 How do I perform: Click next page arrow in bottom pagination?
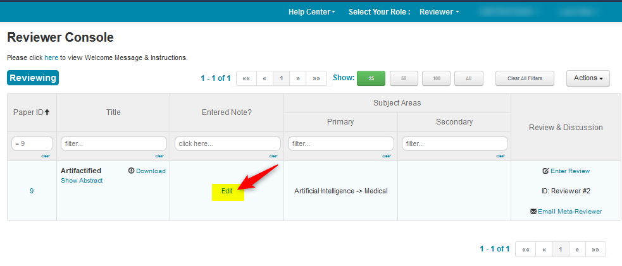[x=576, y=249]
